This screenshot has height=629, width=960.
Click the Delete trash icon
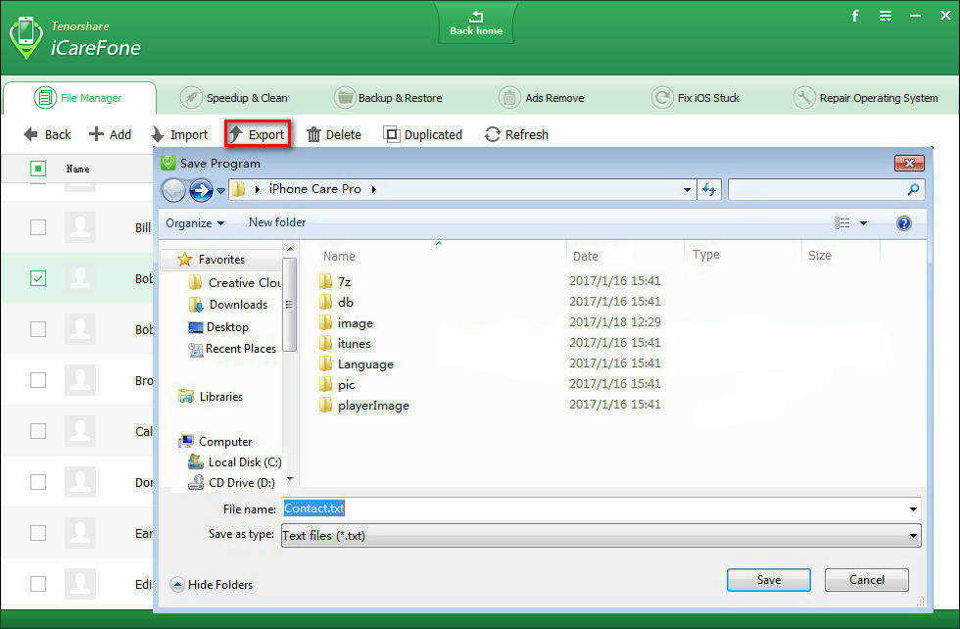313,135
